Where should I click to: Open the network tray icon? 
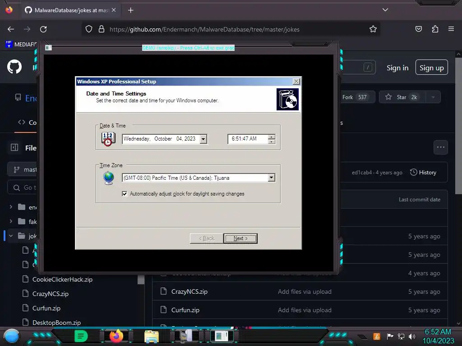401,336
